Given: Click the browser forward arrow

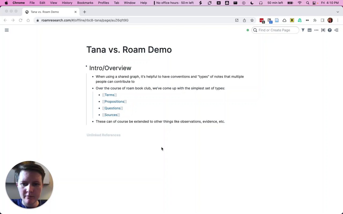Looking at the screenshot, I should [x=13, y=20].
